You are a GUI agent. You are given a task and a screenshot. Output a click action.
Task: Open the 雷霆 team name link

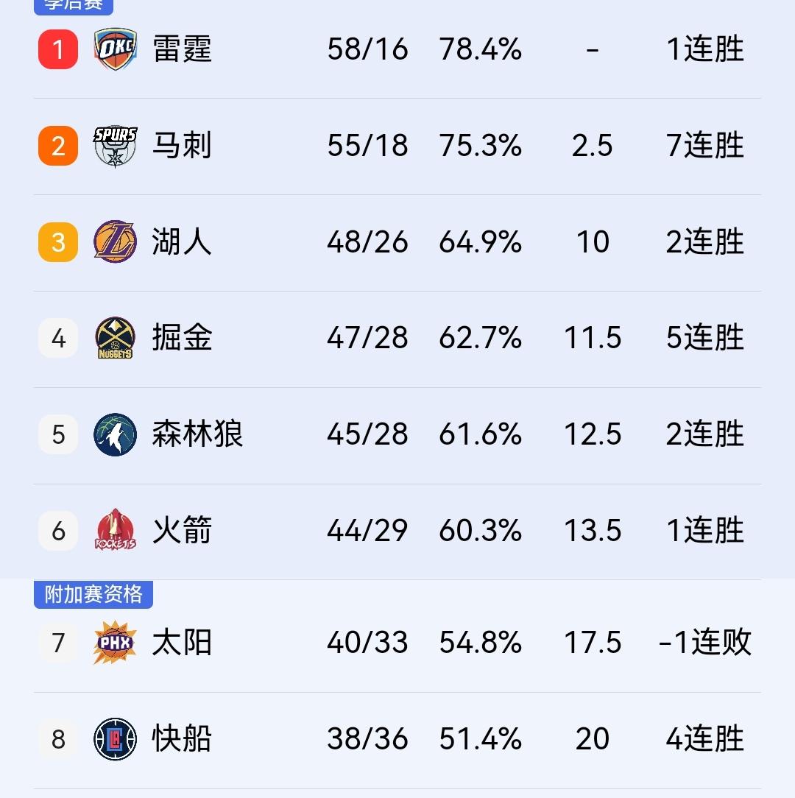[x=182, y=49]
